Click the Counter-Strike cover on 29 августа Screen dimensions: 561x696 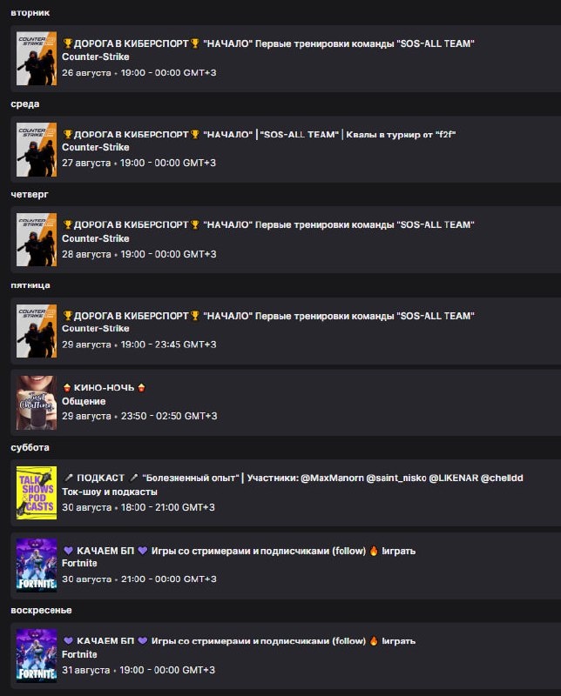[37, 331]
